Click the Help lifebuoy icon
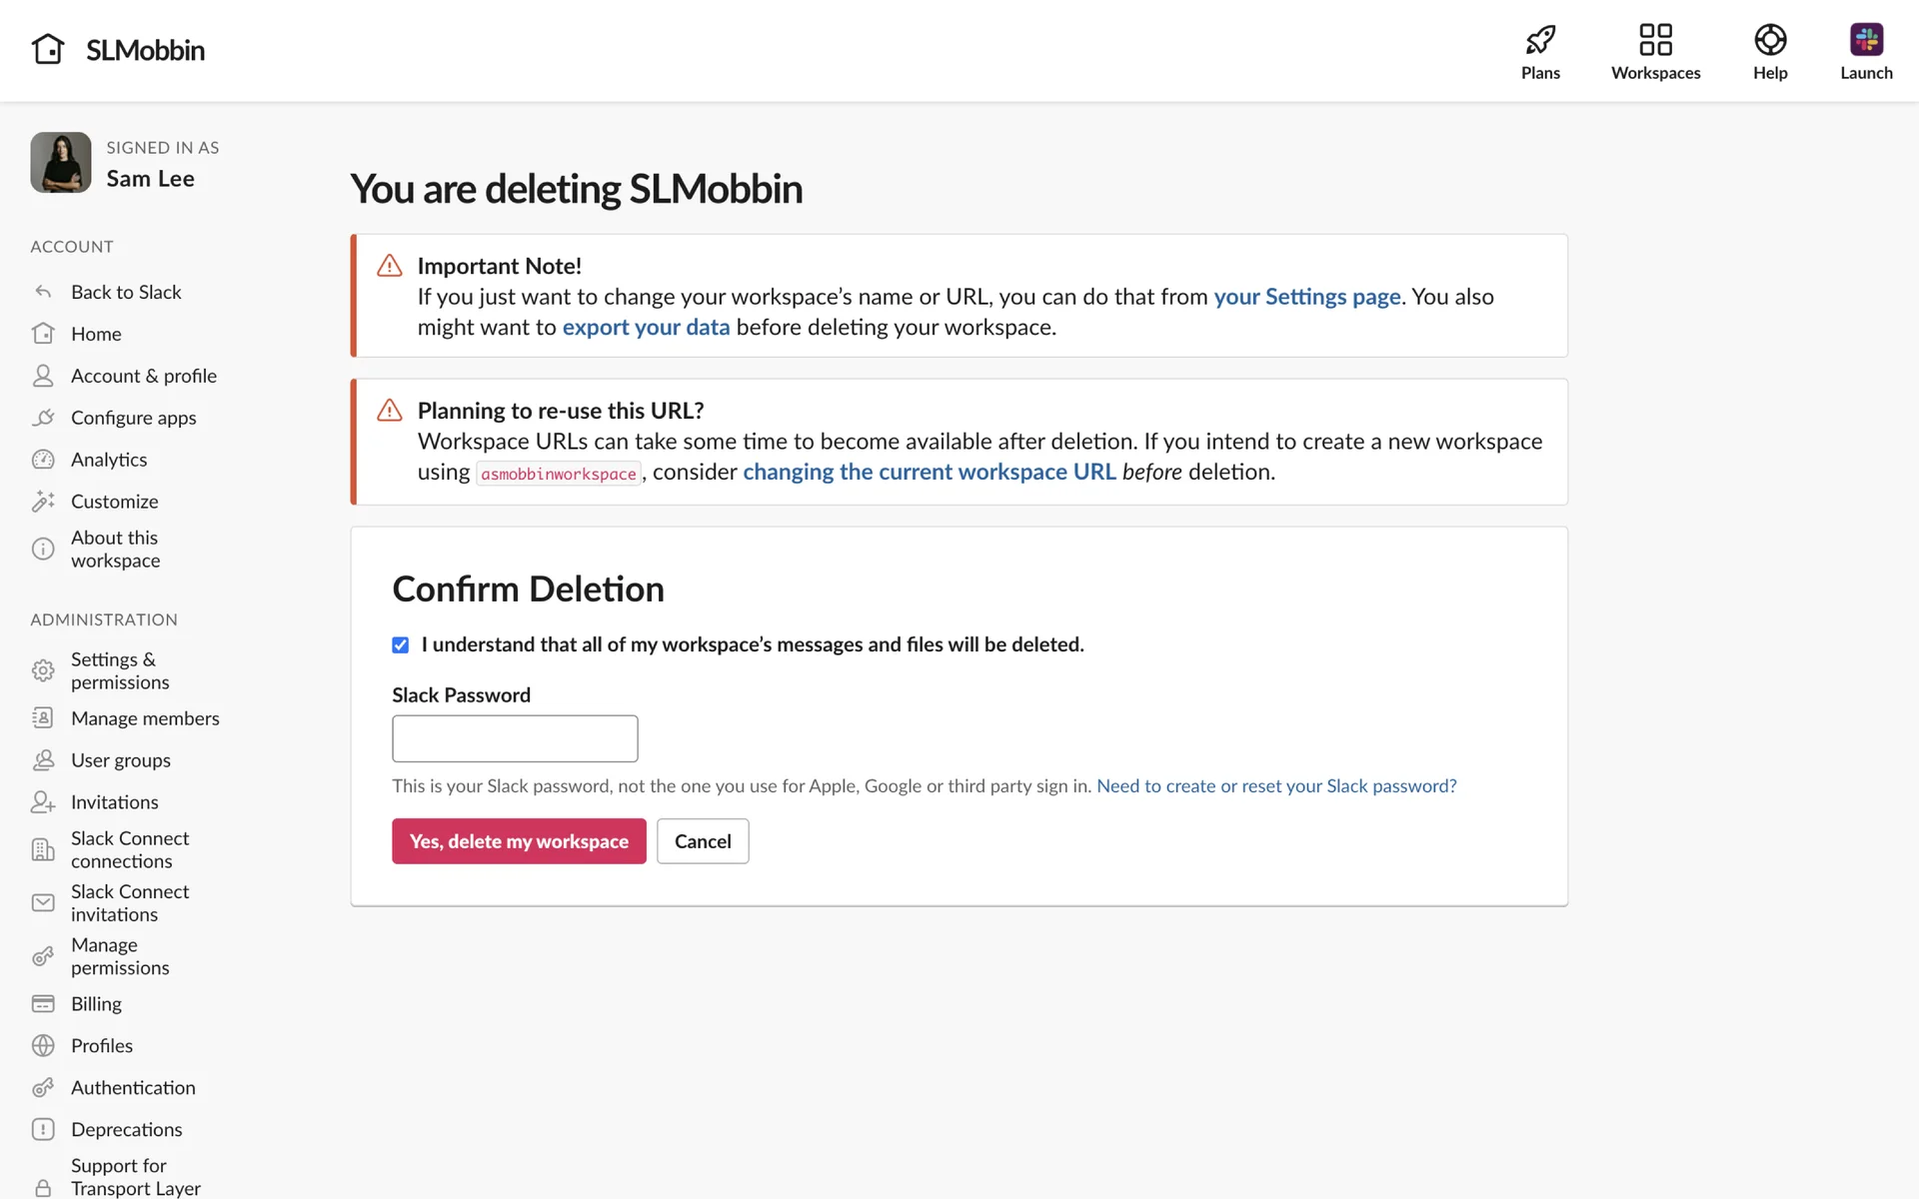 1769,40
